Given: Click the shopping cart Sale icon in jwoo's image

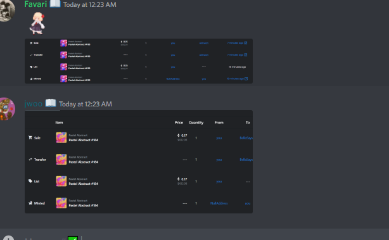Looking at the screenshot, I should point(30,137).
